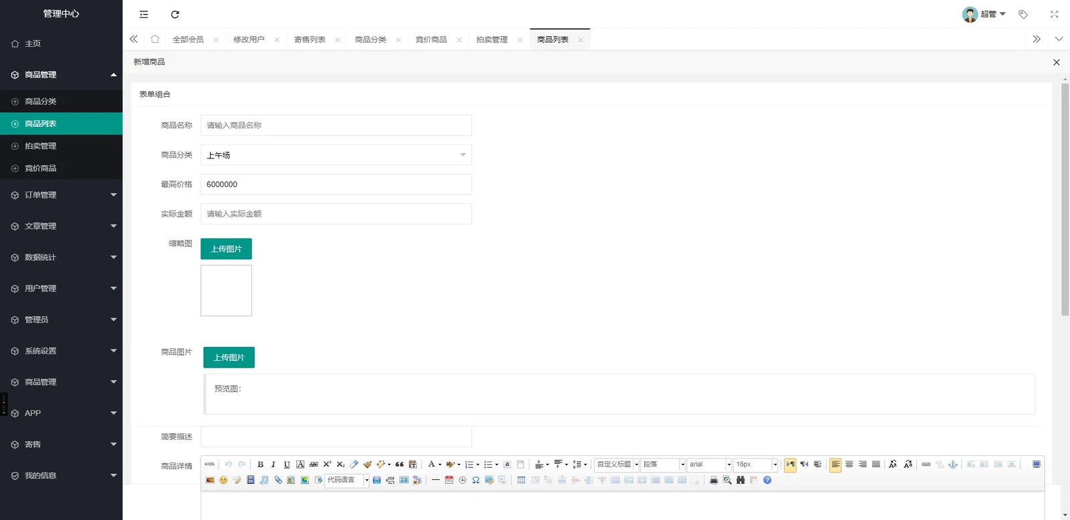The height and width of the screenshot is (520, 1070).
Task: Insert a hyperlink with the chain icon
Action: pyautogui.click(x=926, y=465)
